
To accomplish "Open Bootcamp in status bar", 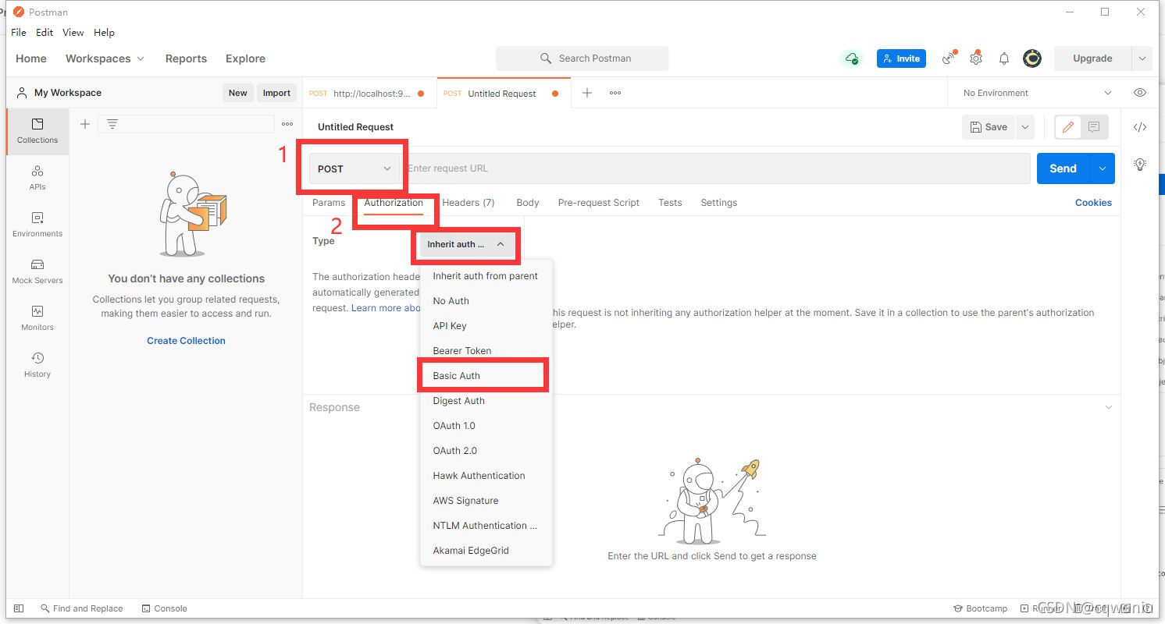I will pos(981,608).
